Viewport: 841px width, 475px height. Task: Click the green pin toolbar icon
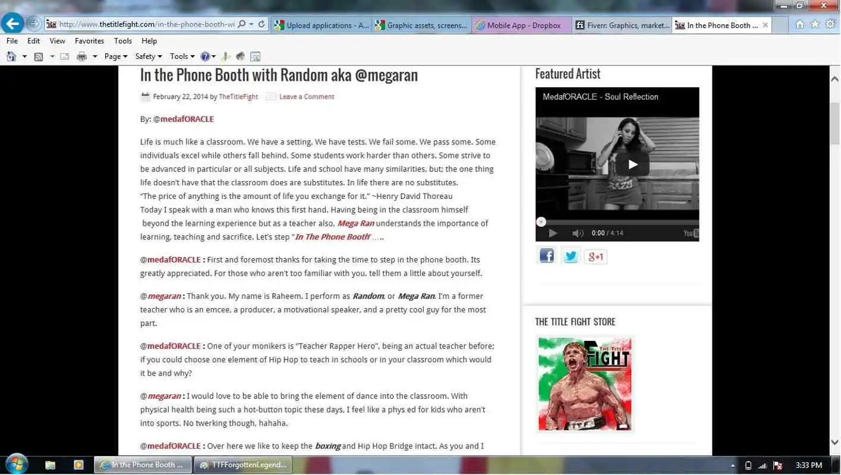(x=226, y=56)
